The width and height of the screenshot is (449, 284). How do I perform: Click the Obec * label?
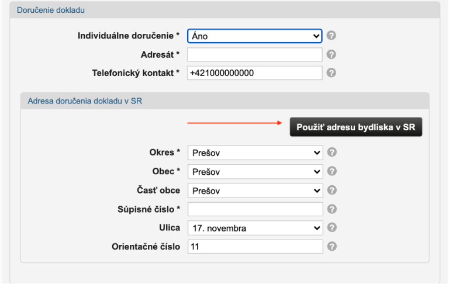(x=166, y=171)
